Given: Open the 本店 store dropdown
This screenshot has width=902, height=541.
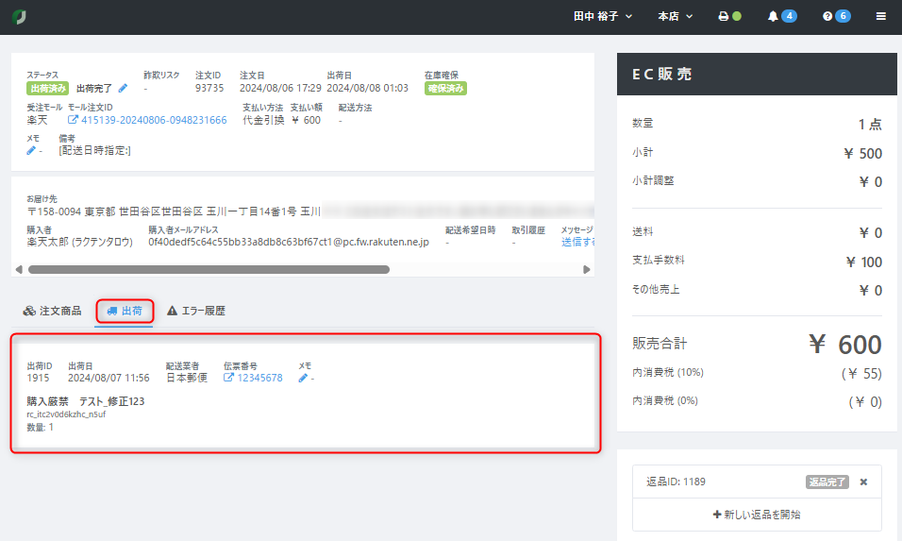Looking at the screenshot, I should click(x=675, y=16).
